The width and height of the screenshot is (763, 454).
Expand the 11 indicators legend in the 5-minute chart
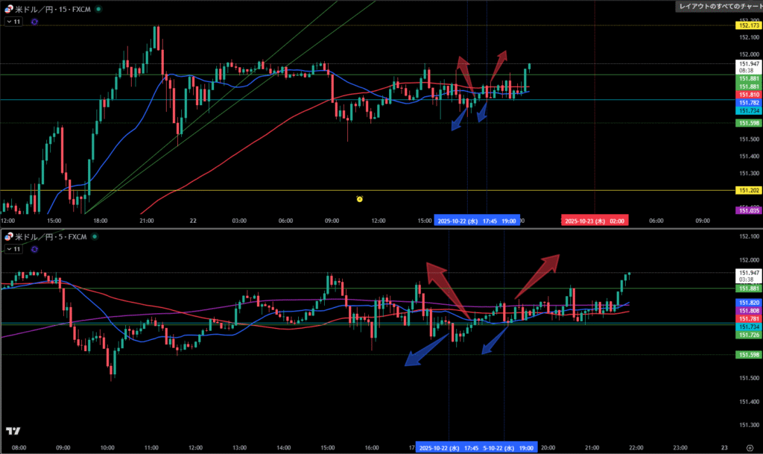click(13, 248)
